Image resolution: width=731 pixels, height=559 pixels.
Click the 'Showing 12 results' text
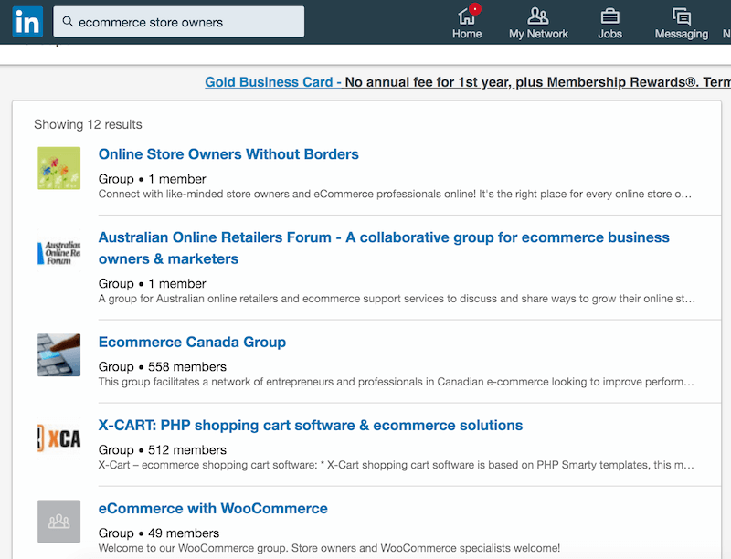pyautogui.click(x=88, y=124)
